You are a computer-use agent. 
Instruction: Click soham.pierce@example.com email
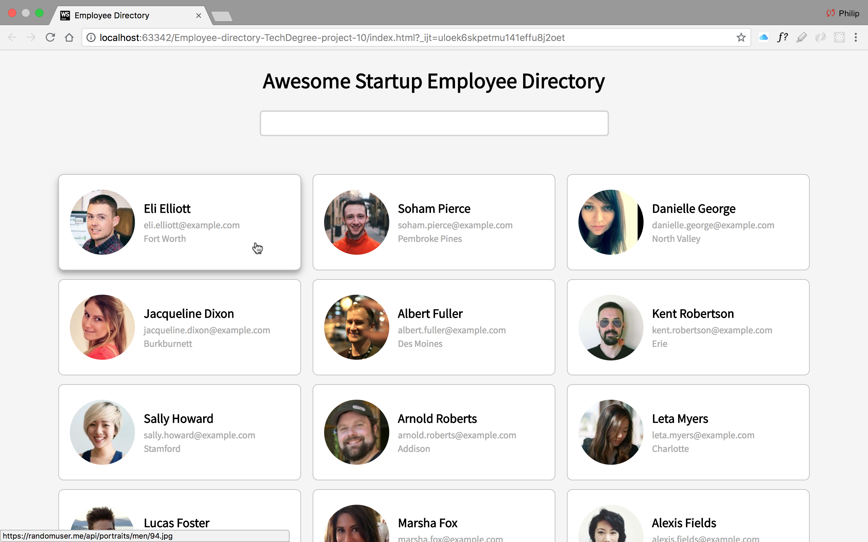pos(455,225)
